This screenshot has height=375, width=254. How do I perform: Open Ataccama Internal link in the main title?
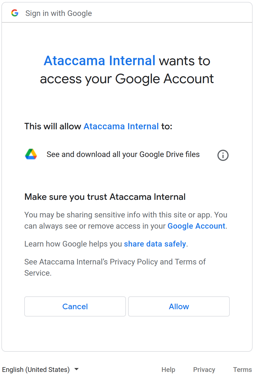click(x=100, y=61)
